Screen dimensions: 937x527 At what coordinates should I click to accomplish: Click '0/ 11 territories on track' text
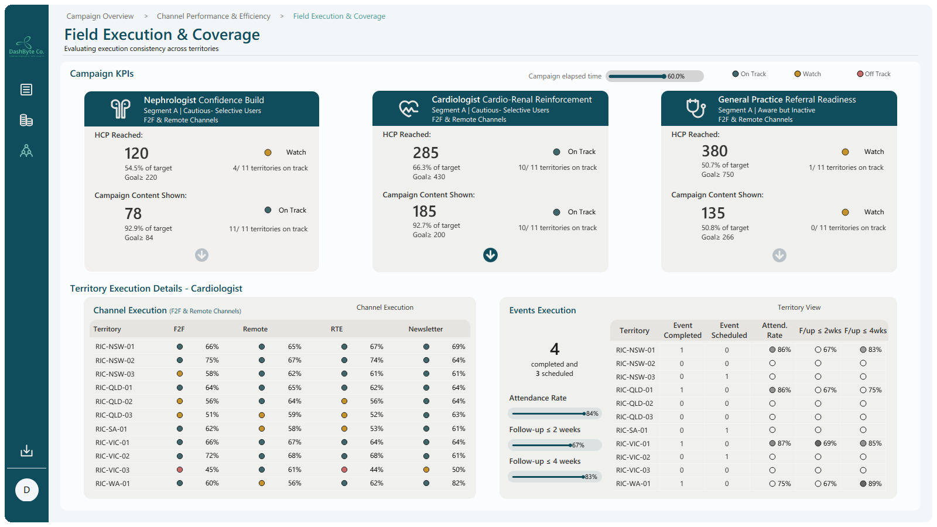[848, 228]
